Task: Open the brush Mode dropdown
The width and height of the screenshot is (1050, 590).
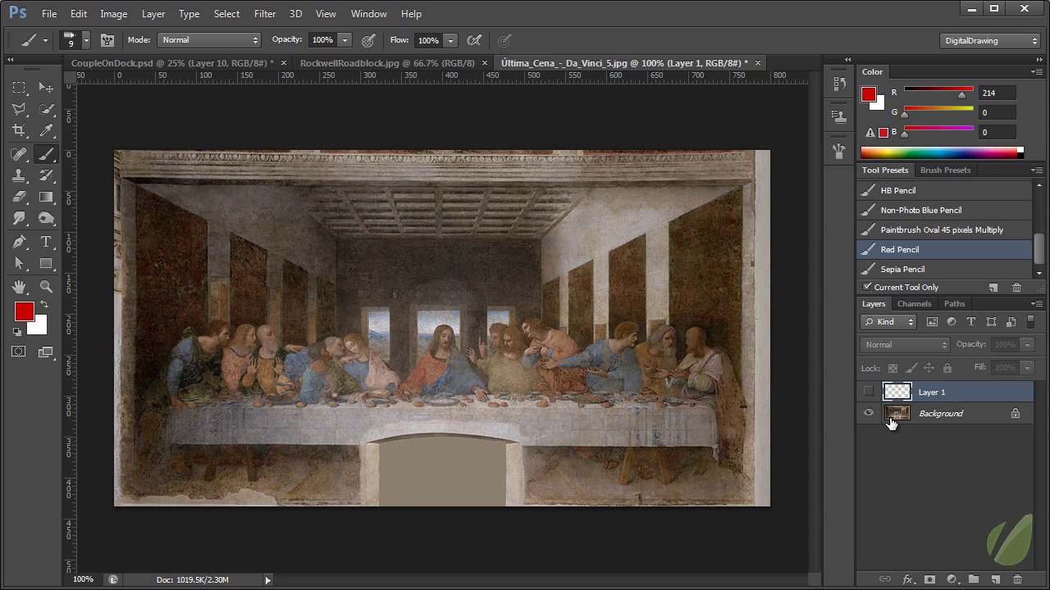Action: [x=209, y=40]
